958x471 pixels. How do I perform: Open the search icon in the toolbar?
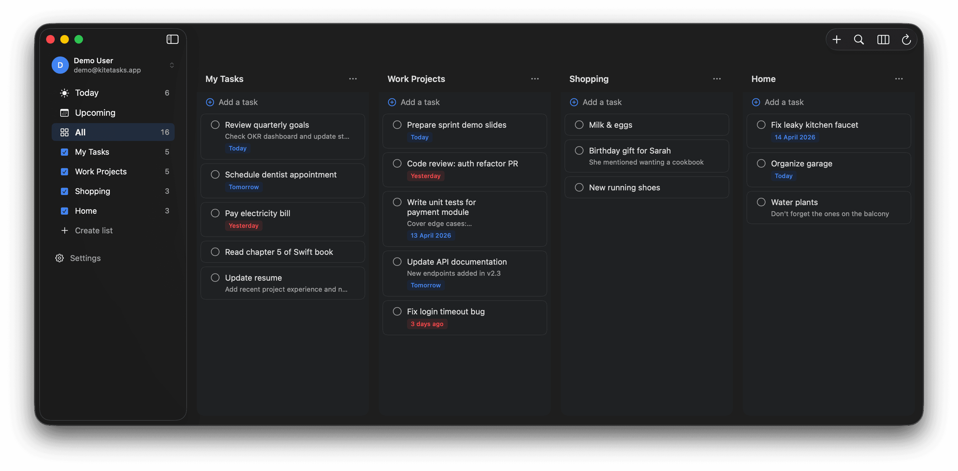pos(859,39)
